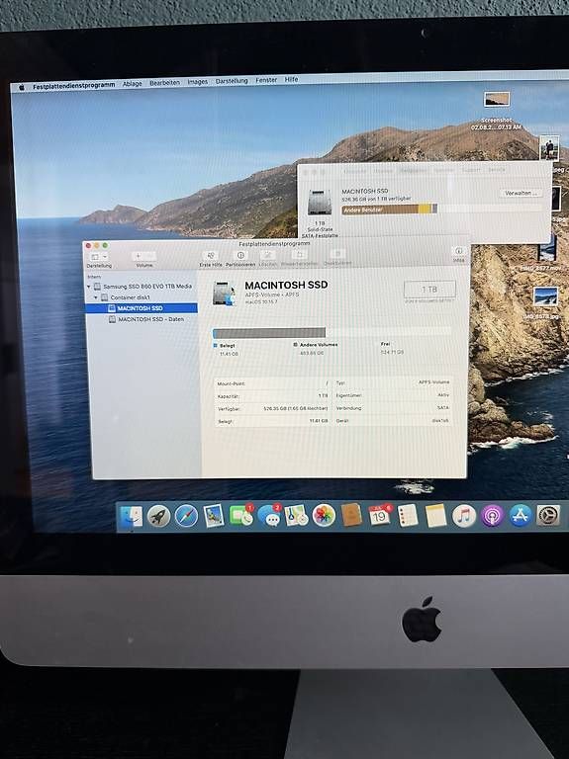The width and height of the screenshot is (569, 759).
Task: Open the Partitionieren tool
Action: [240, 255]
